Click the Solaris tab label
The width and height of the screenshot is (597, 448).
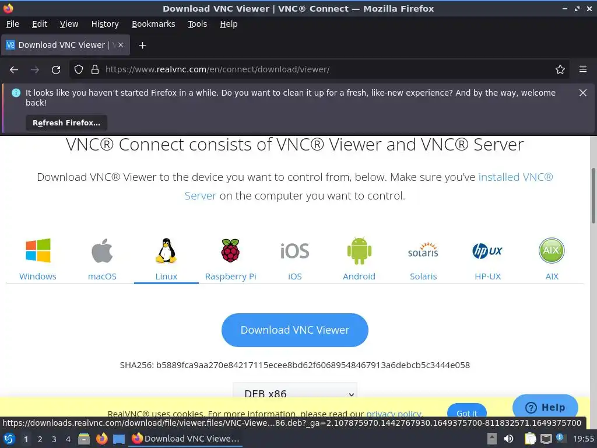point(423,276)
